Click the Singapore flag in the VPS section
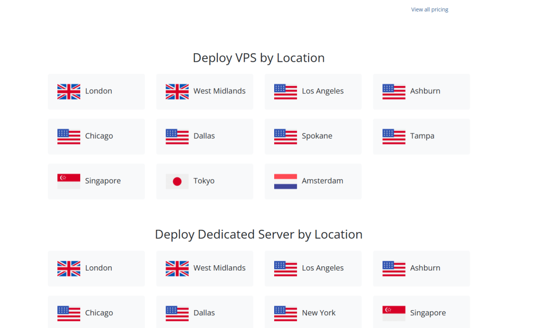 point(69,181)
